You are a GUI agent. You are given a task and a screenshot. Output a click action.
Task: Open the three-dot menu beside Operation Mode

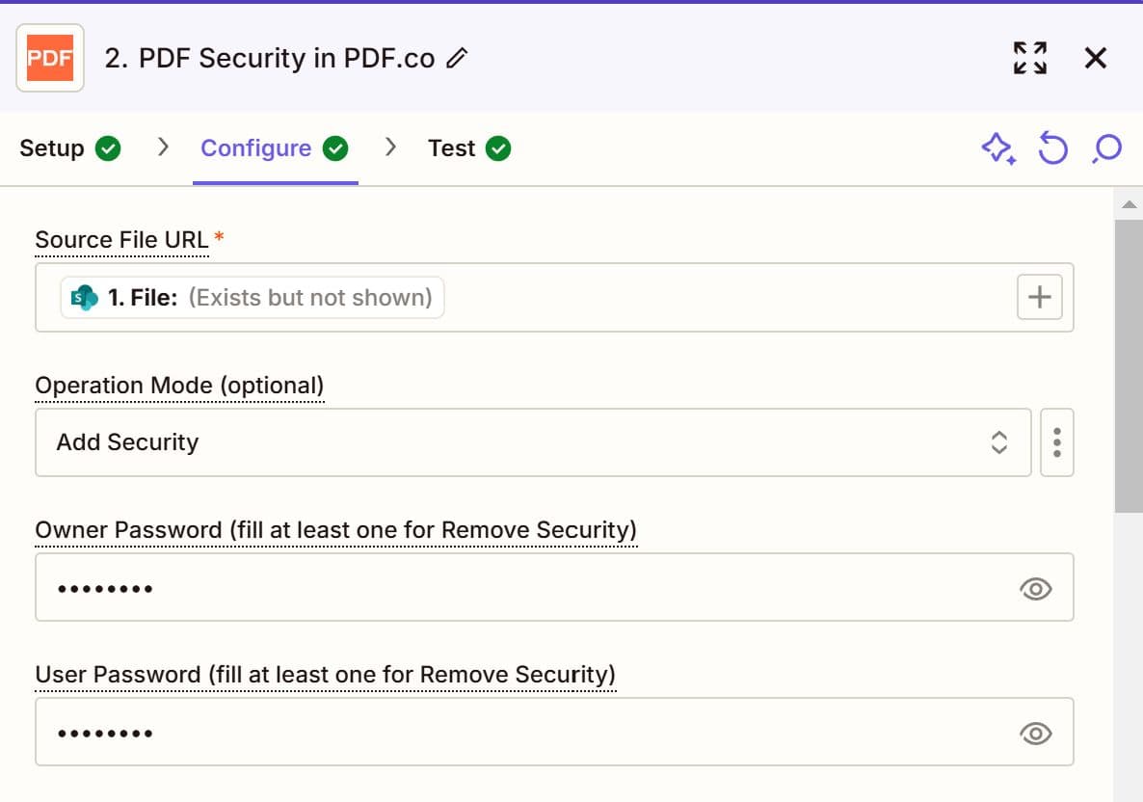coord(1057,441)
